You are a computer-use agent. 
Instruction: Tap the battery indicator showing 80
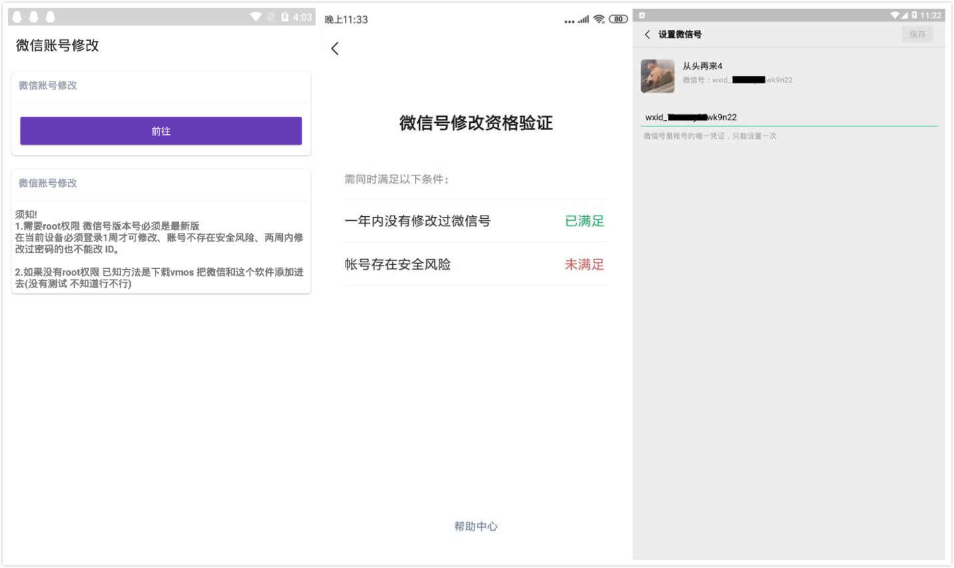(618, 19)
